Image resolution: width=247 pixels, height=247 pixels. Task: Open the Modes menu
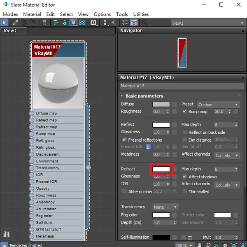pyautogui.click(x=10, y=14)
